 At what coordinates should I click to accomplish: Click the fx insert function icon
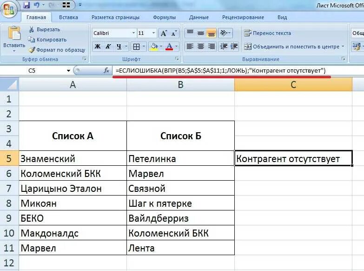[106, 70]
